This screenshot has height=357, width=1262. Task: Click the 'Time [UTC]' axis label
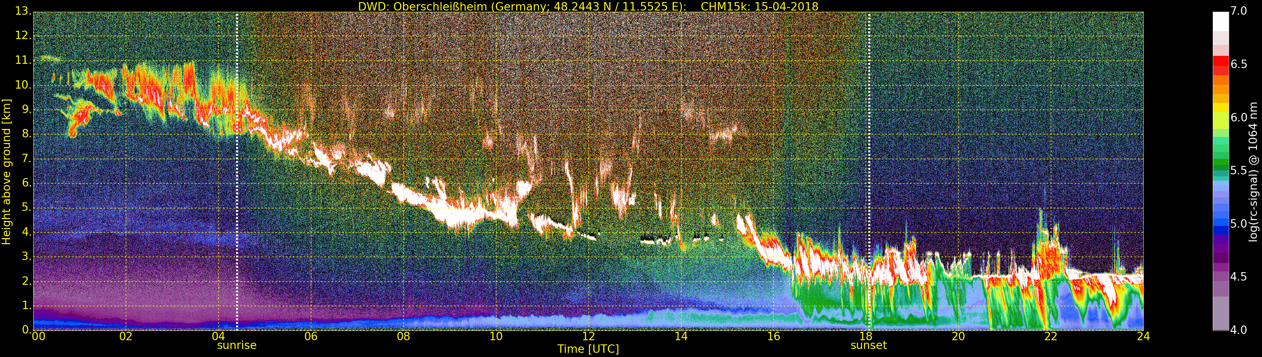[588, 349]
